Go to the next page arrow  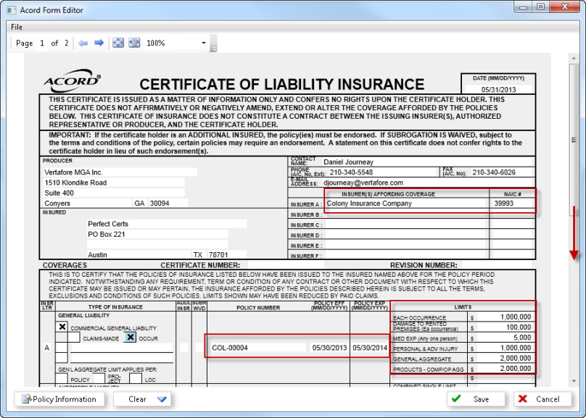coord(99,43)
